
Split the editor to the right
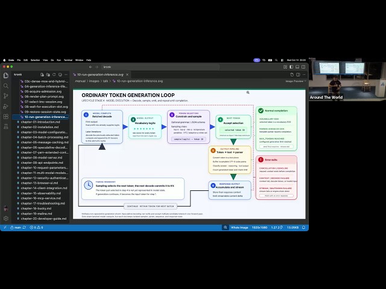(298, 75)
